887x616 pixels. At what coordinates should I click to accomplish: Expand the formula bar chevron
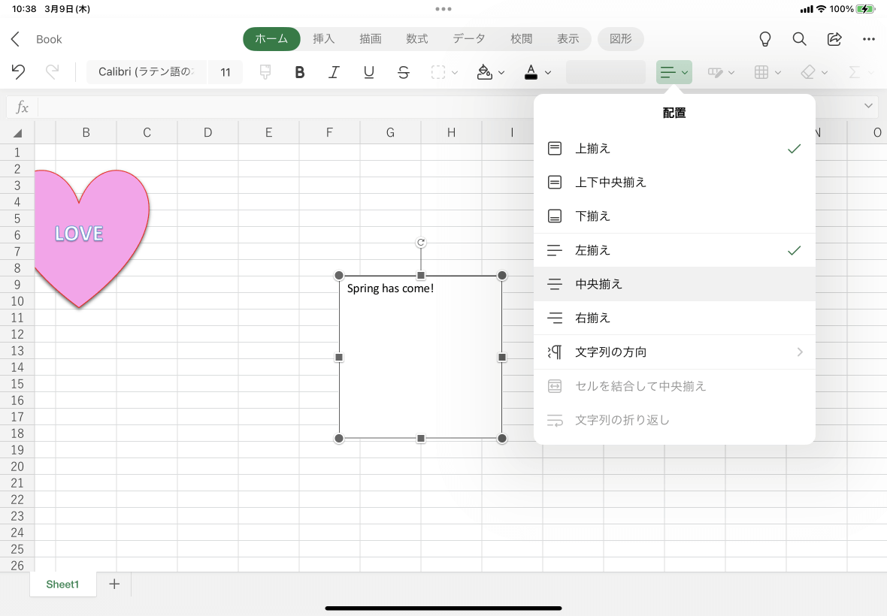point(868,106)
